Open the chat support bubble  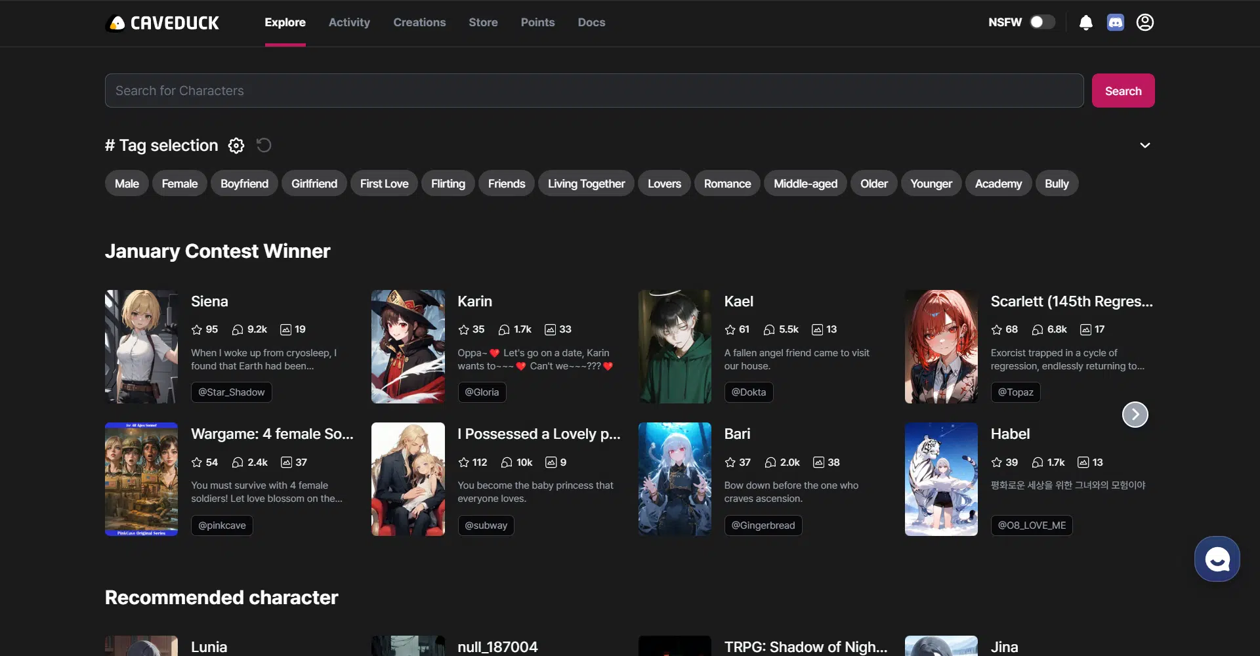(1217, 560)
